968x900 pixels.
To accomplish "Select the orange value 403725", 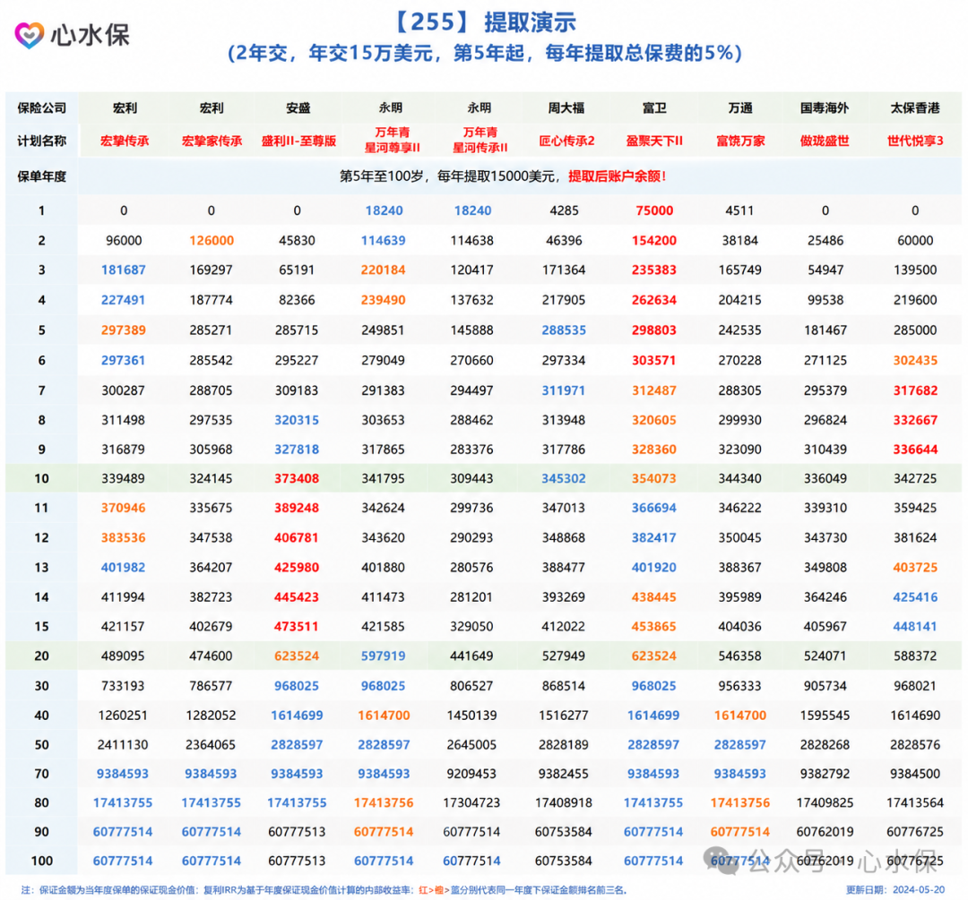I will pyautogui.click(x=915, y=568).
